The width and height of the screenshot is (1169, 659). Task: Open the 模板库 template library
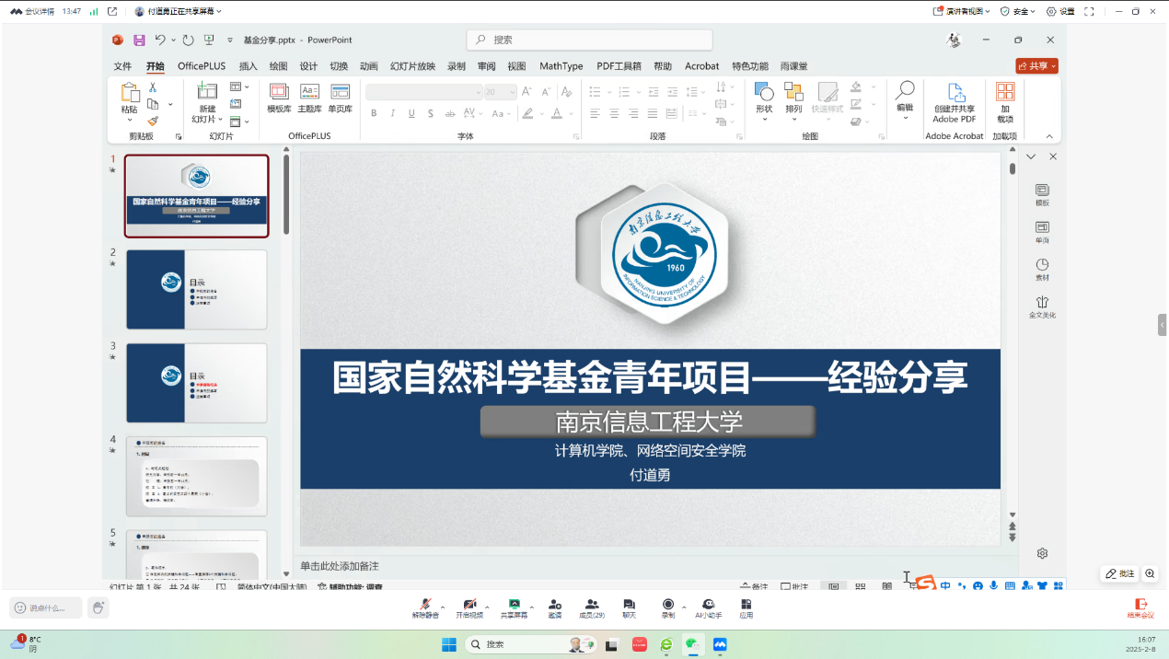[x=279, y=98]
